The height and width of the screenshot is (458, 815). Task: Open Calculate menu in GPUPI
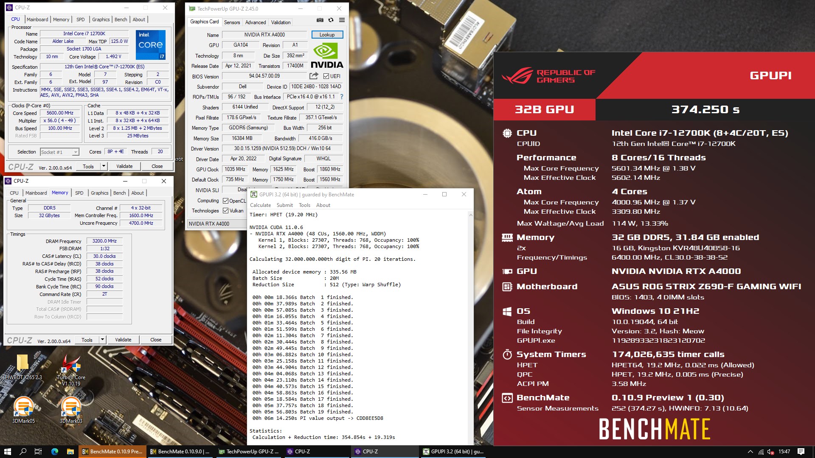260,205
